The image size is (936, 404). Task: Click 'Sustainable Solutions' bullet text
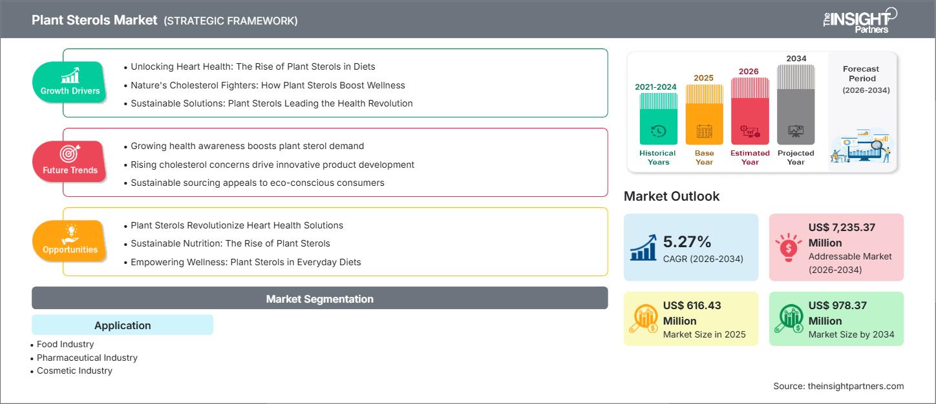(271, 103)
